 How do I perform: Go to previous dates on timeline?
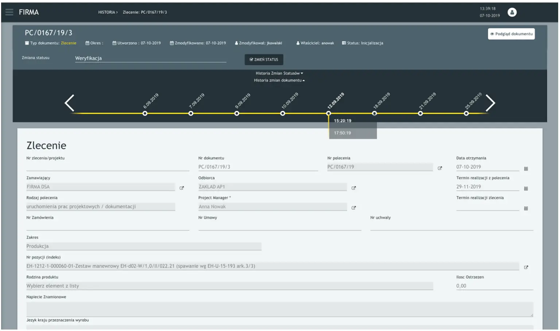pyautogui.click(x=69, y=103)
